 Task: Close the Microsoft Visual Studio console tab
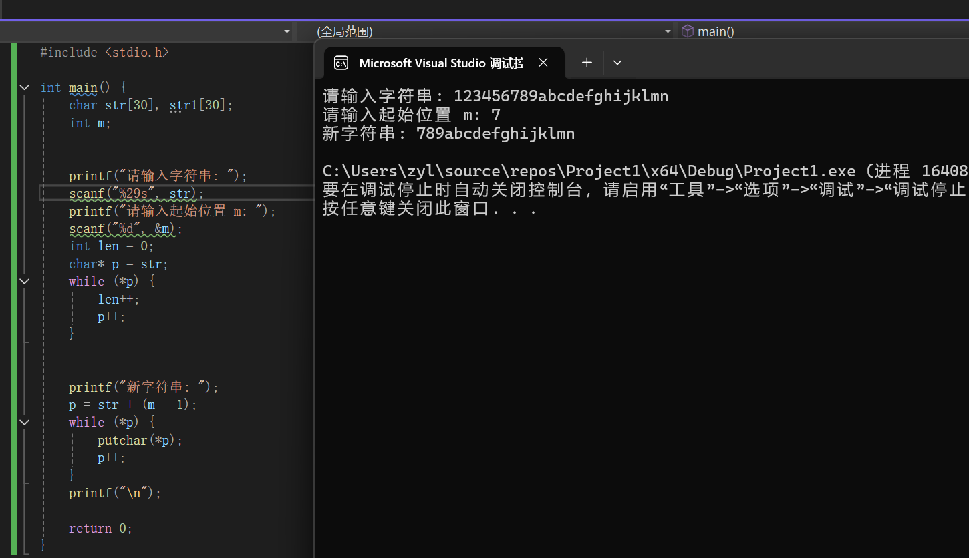coord(543,63)
